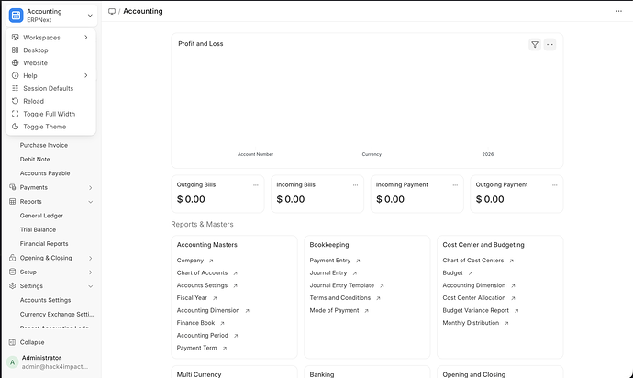Open the Incoming Payment card ellipsis menu

pos(455,184)
